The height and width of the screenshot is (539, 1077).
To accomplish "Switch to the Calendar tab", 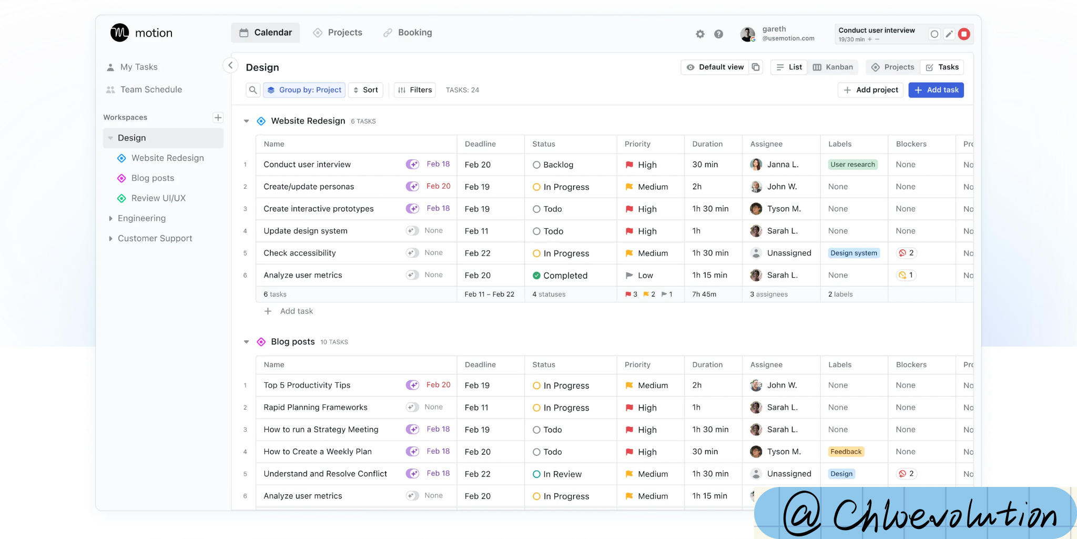I will (x=266, y=33).
